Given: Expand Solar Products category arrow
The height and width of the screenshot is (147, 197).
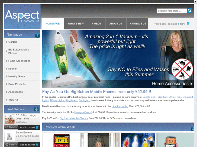Looking at the screenshot, I should pyautogui.click(x=7, y=84).
